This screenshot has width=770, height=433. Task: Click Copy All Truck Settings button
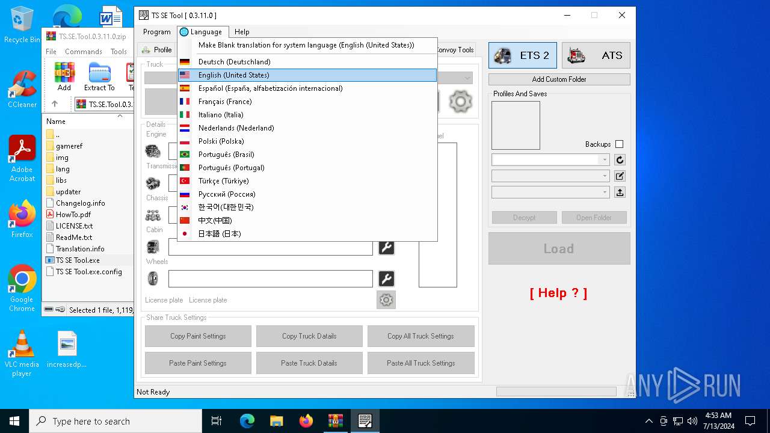coord(420,336)
